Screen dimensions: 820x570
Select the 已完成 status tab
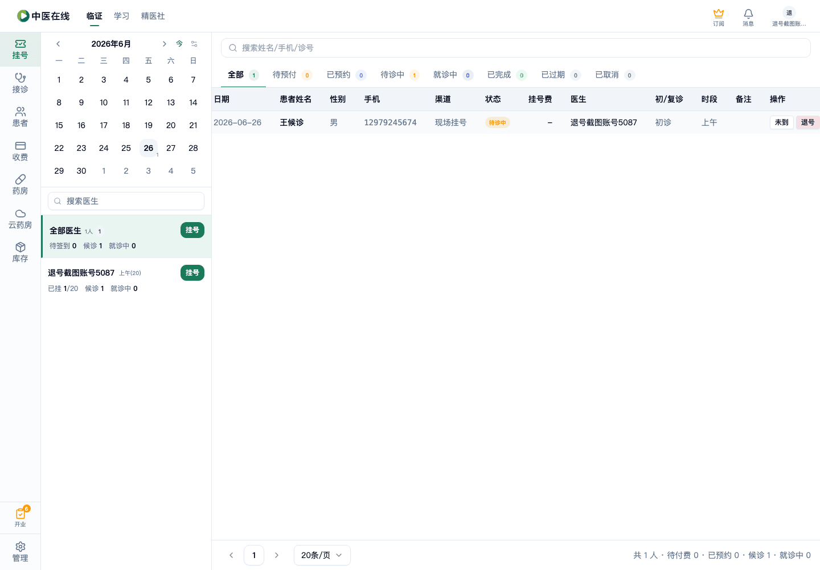click(x=507, y=75)
